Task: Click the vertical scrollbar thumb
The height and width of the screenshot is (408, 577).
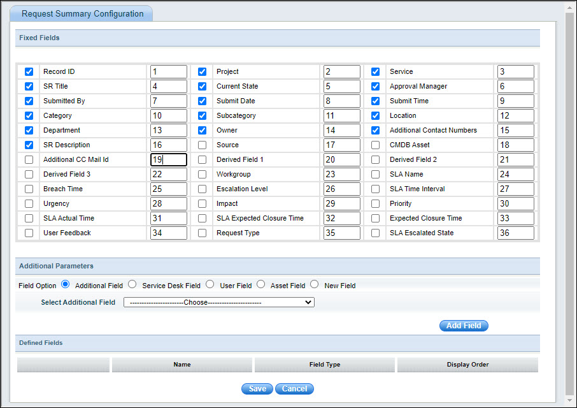Action: [x=569, y=203]
